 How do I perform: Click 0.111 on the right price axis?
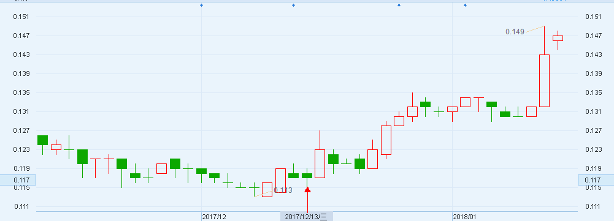[x=593, y=206]
